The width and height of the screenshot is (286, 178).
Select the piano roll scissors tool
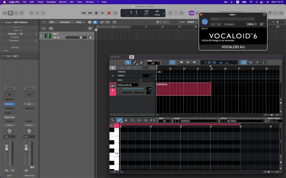click(126, 120)
